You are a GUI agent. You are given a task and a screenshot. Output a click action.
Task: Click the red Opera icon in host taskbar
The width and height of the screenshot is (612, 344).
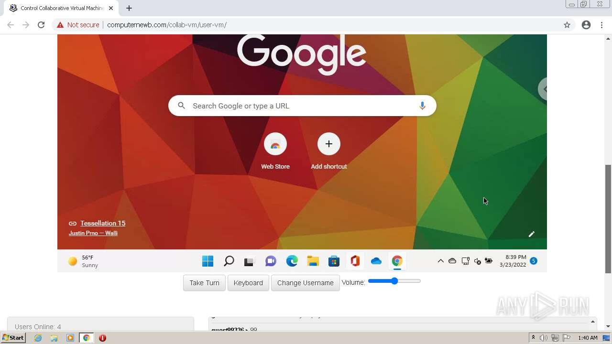(x=102, y=338)
